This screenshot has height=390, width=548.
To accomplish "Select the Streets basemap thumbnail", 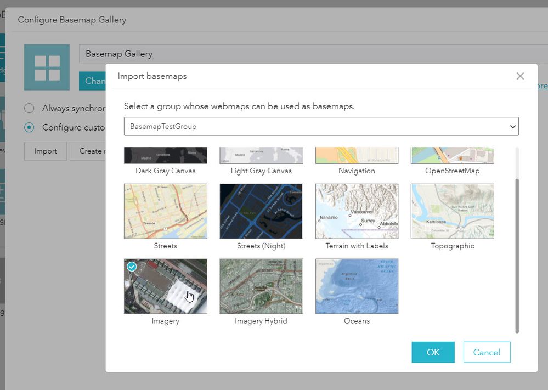I will tap(166, 211).
